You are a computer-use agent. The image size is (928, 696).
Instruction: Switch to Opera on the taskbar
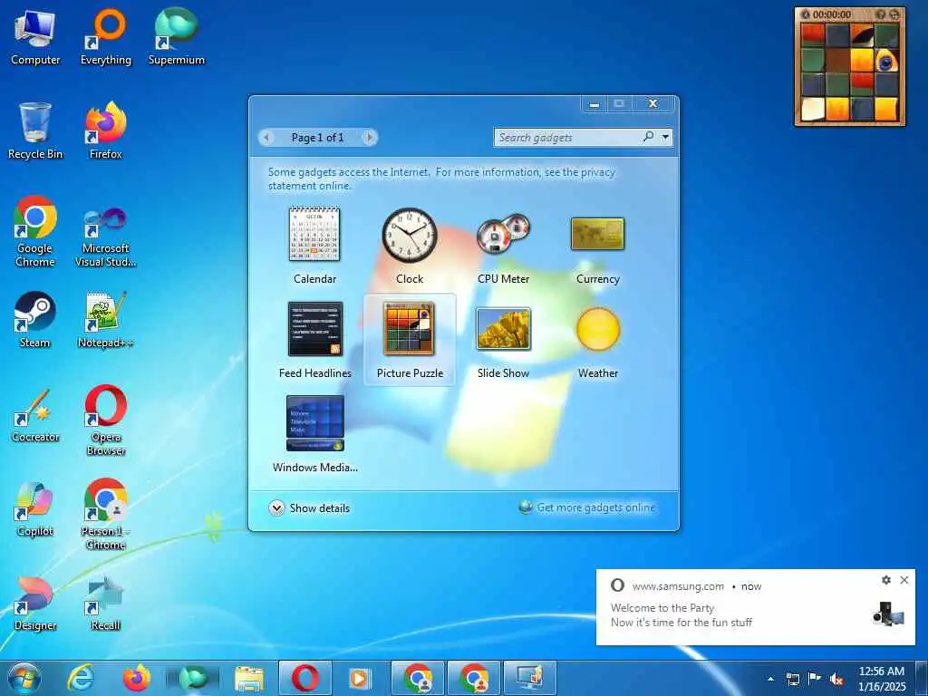click(x=305, y=678)
